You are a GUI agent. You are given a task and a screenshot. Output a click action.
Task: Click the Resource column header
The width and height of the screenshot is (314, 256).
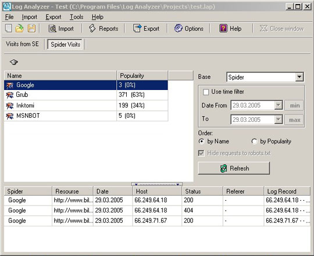coord(73,191)
